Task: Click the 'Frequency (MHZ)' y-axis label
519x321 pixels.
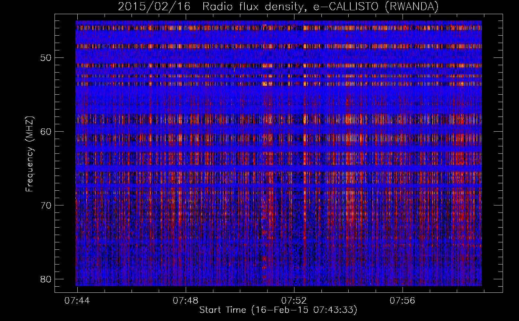Action: 30,154
